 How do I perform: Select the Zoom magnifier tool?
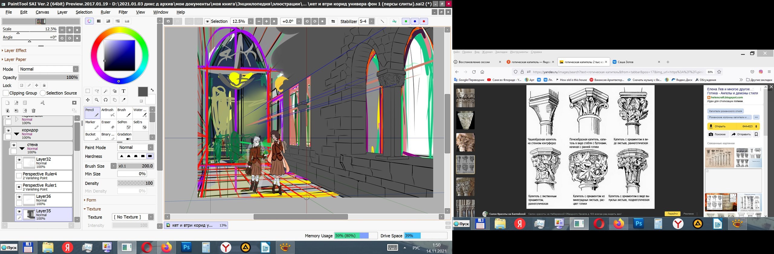97,100
